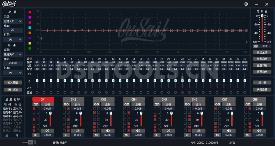Screen dimensions: 275x146
Task: Click the low-pass frequency field showing 20000
Action: pyautogui.click(x=13, y=64)
